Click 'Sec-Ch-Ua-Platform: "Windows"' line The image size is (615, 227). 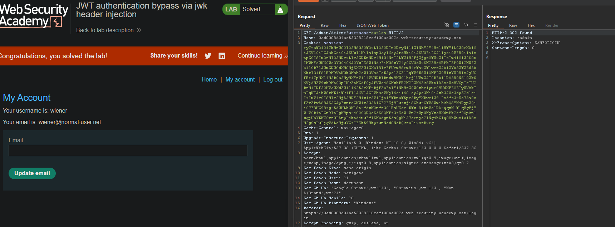pyautogui.click(x=340, y=203)
